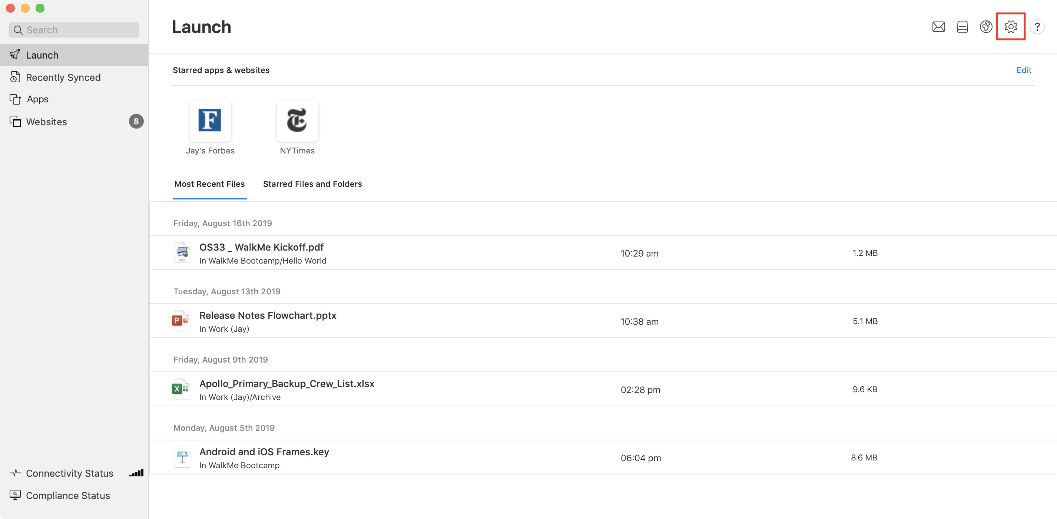Click the drive storage icon in toolbar
The height and width of the screenshot is (519, 1057).
point(962,27)
